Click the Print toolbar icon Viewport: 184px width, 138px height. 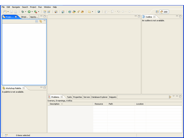(15, 12)
